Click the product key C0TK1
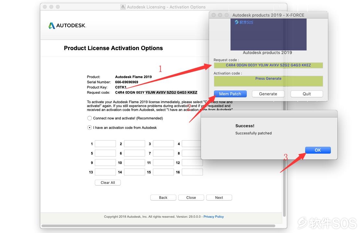This screenshot has height=233, width=362. tap(121, 87)
